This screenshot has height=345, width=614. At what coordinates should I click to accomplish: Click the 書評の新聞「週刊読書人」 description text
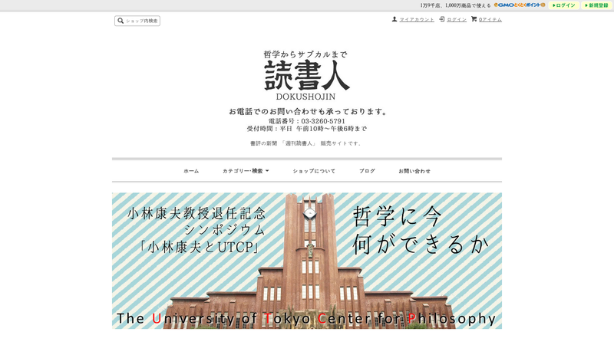(x=305, y=143)
